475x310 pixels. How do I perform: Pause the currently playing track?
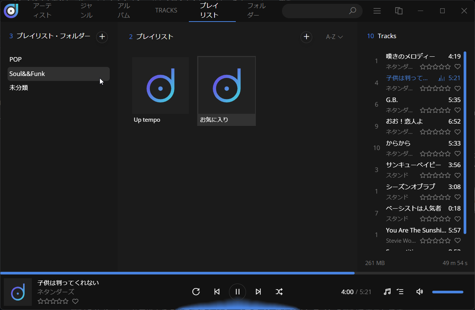click(237, 291)
